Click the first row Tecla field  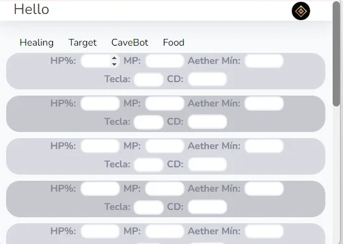(x=149, y=79)
